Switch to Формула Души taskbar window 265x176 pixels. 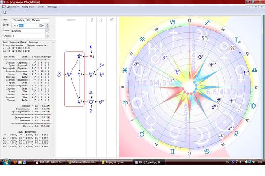[x=116, y=162]
